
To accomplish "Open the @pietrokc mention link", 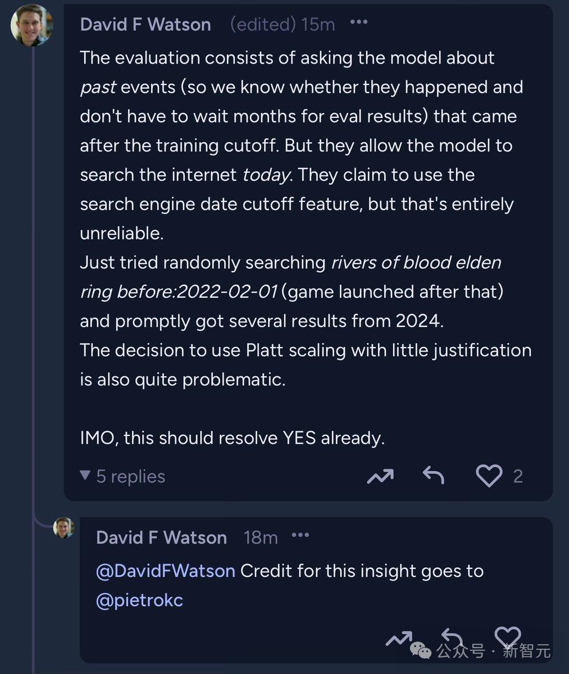I will (139, 600).
